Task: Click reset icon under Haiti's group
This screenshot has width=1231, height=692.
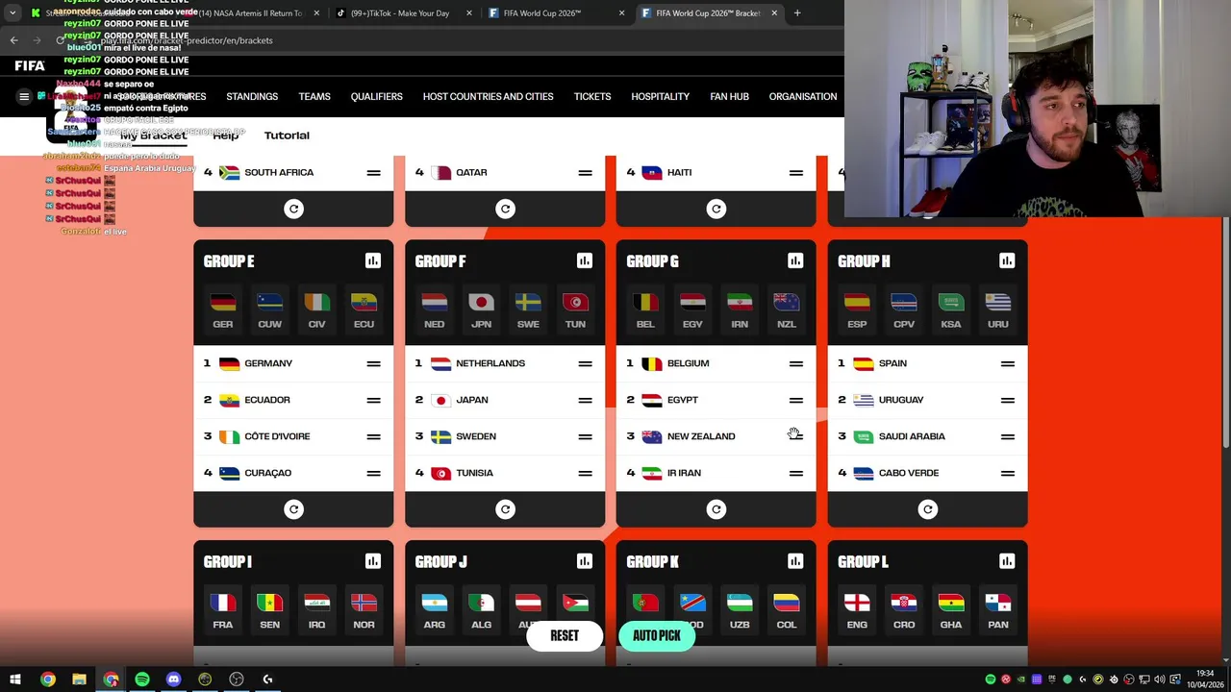Action: coord(716,209)
